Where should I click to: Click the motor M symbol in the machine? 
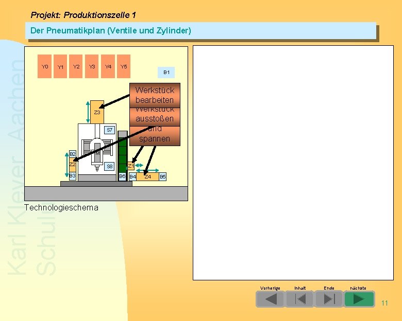pyautogui.click(x=97, y=153)
